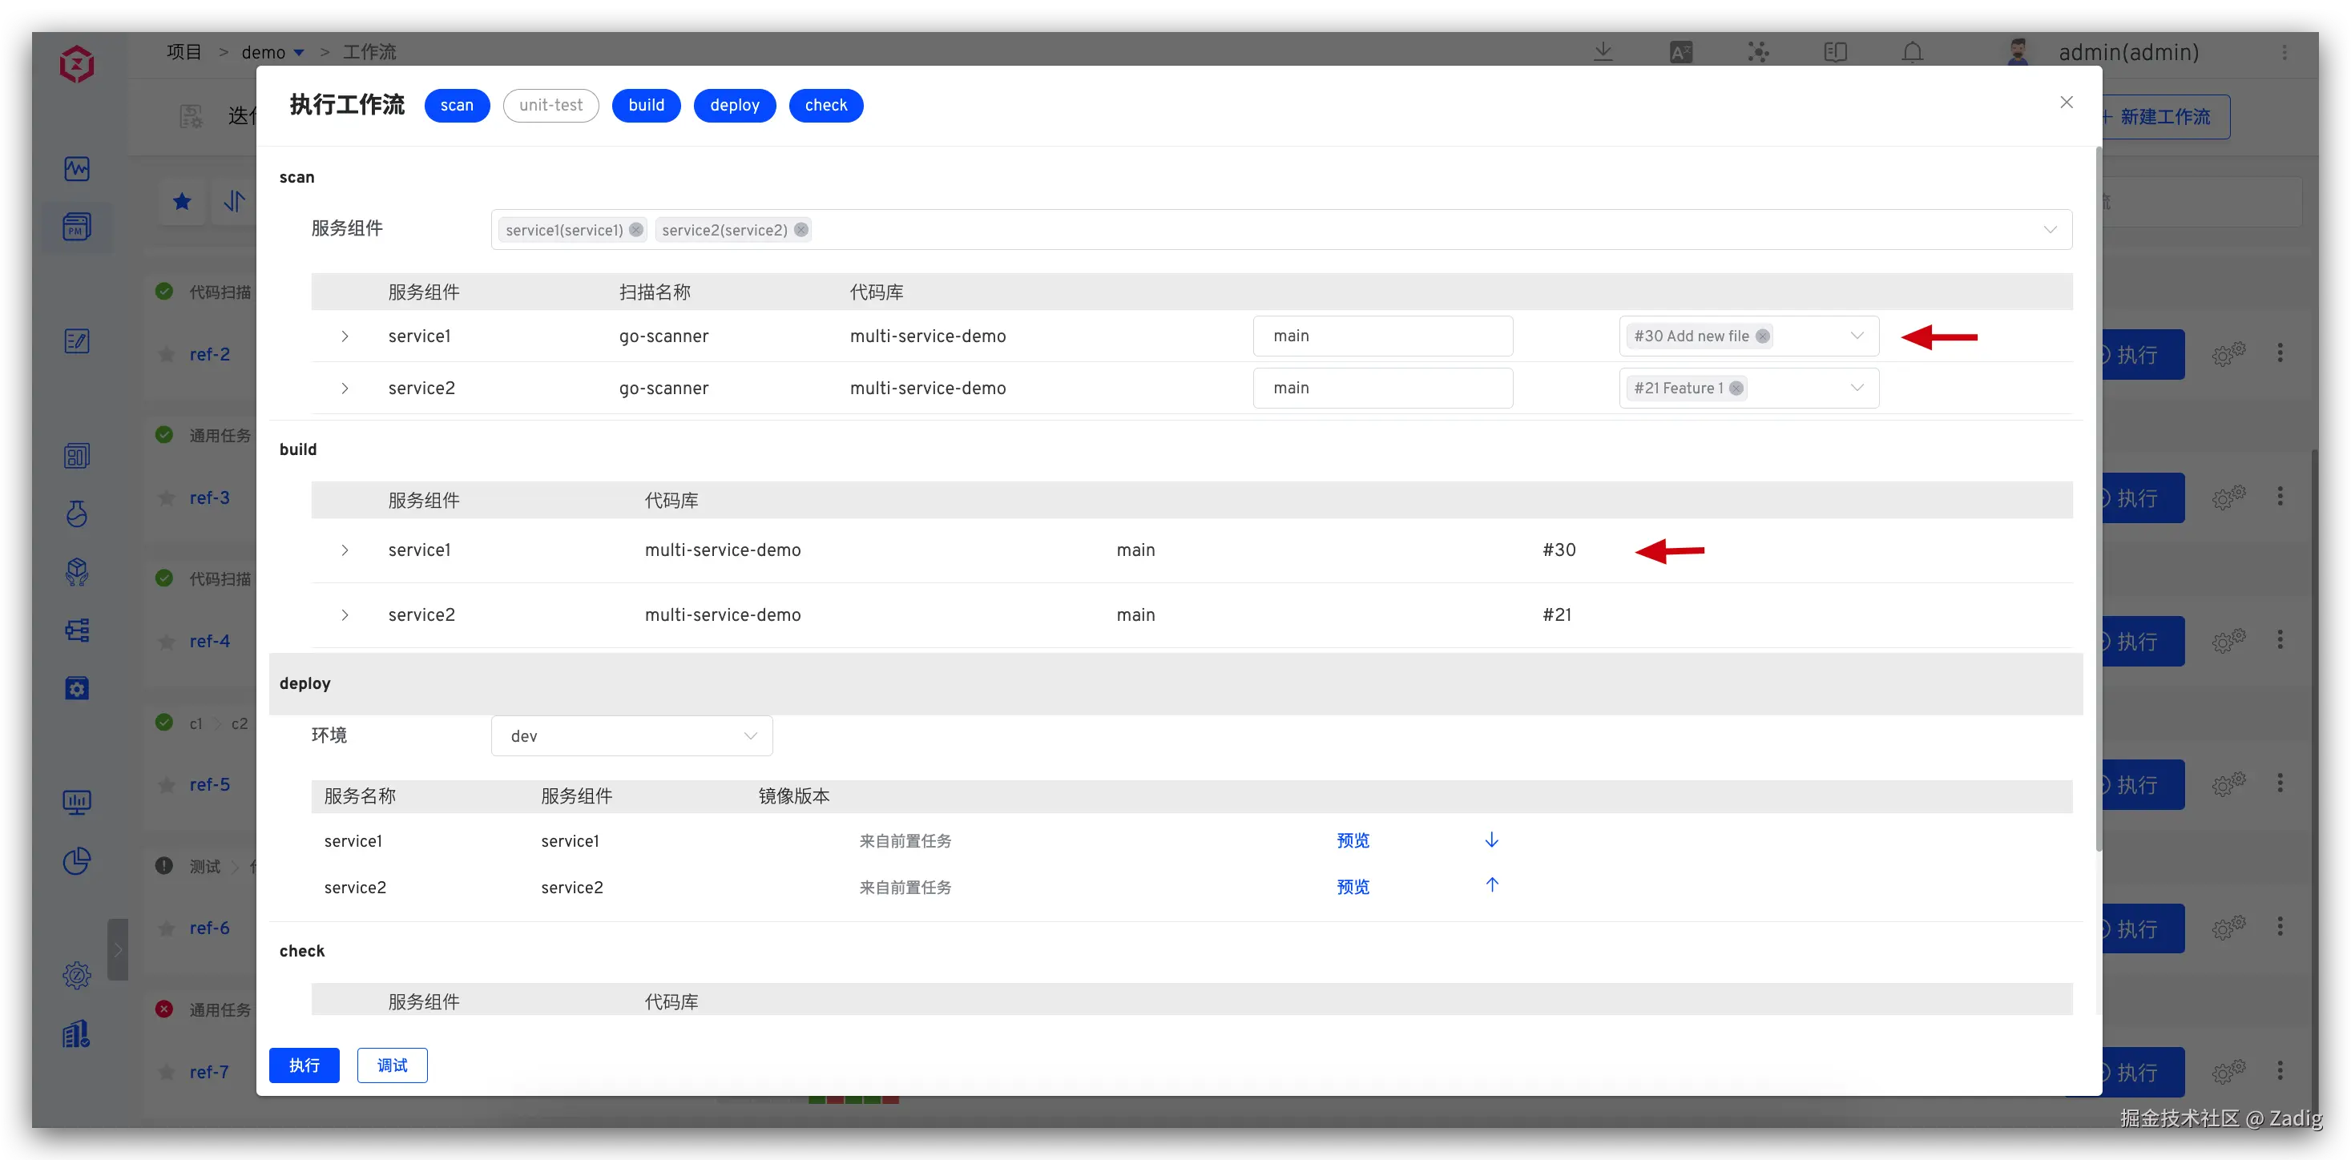Open the ref-5 workflow link
The height and width of the screenshot is (1160, 2351).
coord(209,785)
